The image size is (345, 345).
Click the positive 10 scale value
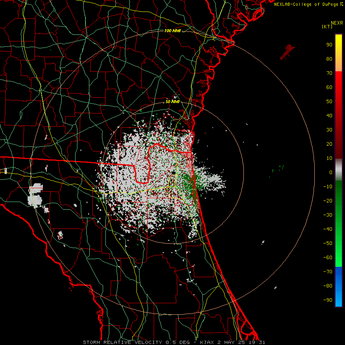(x=329, y=158)
